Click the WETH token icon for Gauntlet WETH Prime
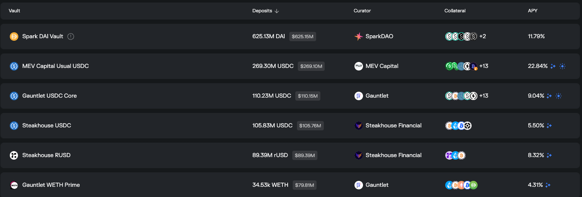 tap(14, 185)
